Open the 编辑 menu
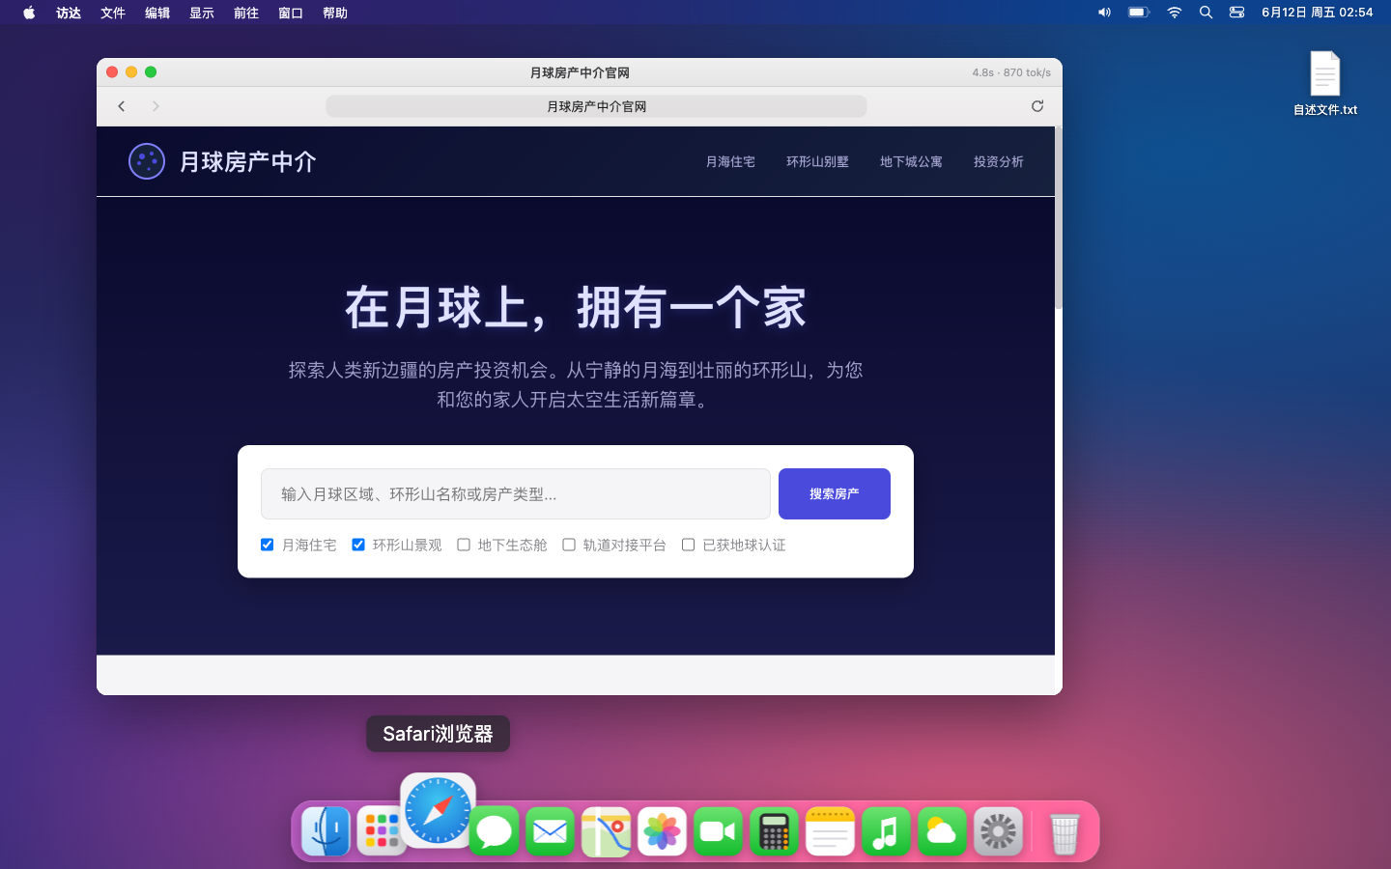Screen dimensions: 1391x869 click(x=157, y=13)
